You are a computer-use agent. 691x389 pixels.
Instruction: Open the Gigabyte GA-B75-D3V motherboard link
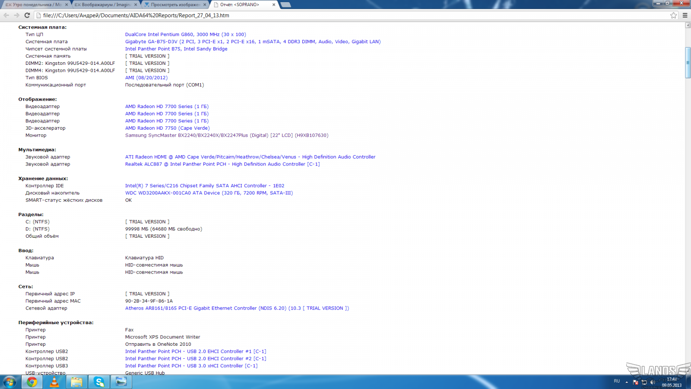(253, 41)
